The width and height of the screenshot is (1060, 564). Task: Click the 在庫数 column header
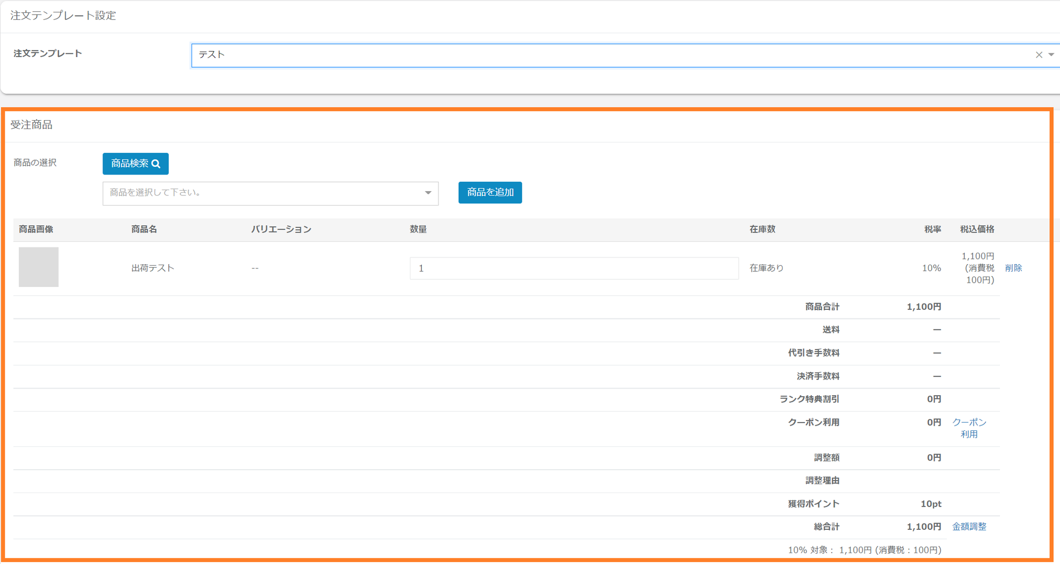tap(762, 229)
